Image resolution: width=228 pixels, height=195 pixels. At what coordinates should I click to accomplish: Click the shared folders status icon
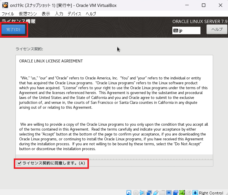[x=162, y=192]
